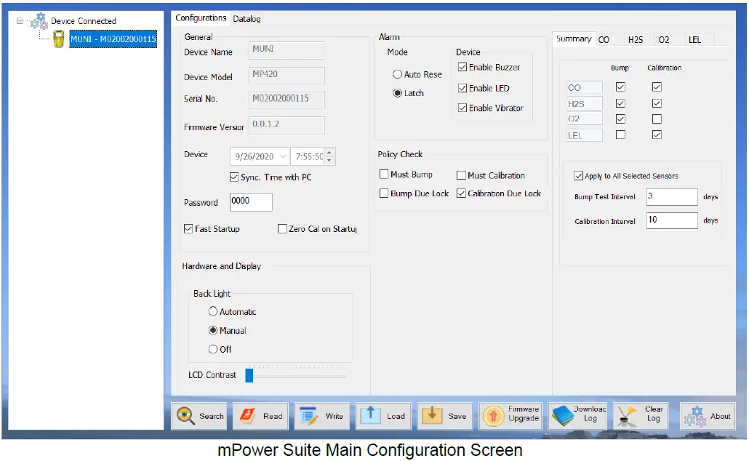Select Latch alarm mode
The height and width of the screenshot is (461, 749).
coord(397,93)
